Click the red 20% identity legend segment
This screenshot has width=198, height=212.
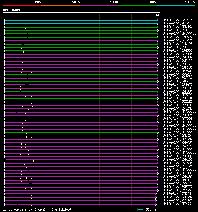[22, 6]
